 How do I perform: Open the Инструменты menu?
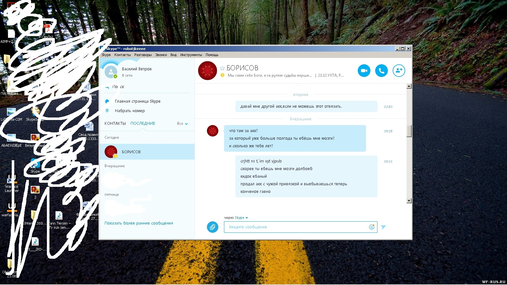click(191, 55)
